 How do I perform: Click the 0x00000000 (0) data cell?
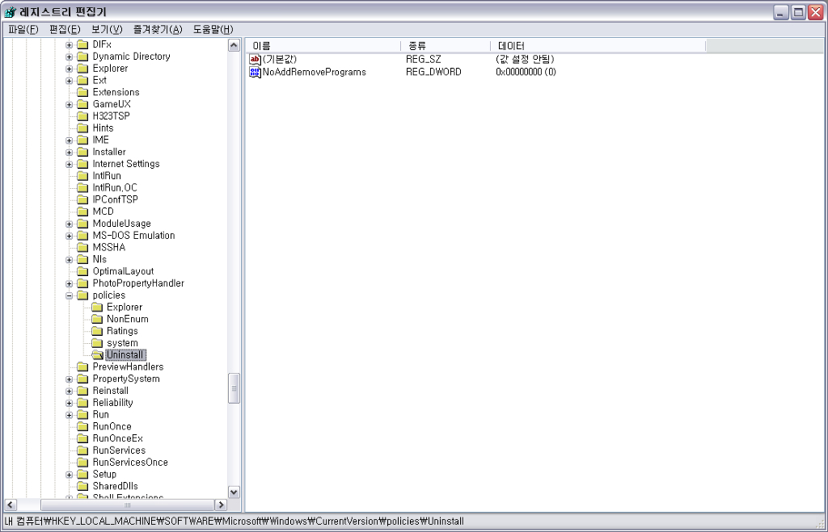coord(526,72)
